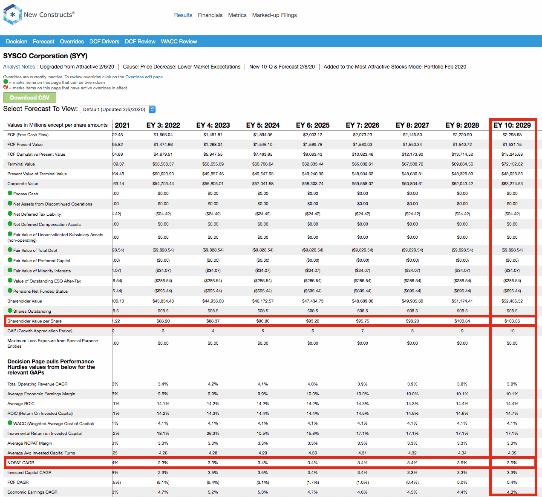
Task: Click the Decision Page pulls Performance Hurdles heading
Action: [x=51, y=367]
